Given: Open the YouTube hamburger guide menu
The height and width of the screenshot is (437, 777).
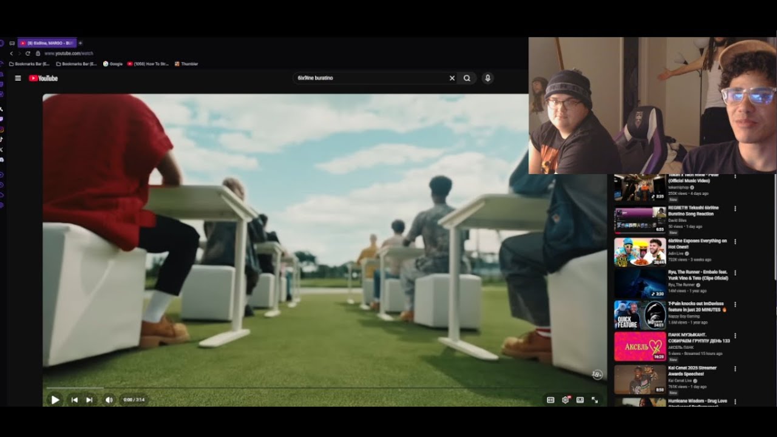Looking at the screenshot, I should point(18,78).
